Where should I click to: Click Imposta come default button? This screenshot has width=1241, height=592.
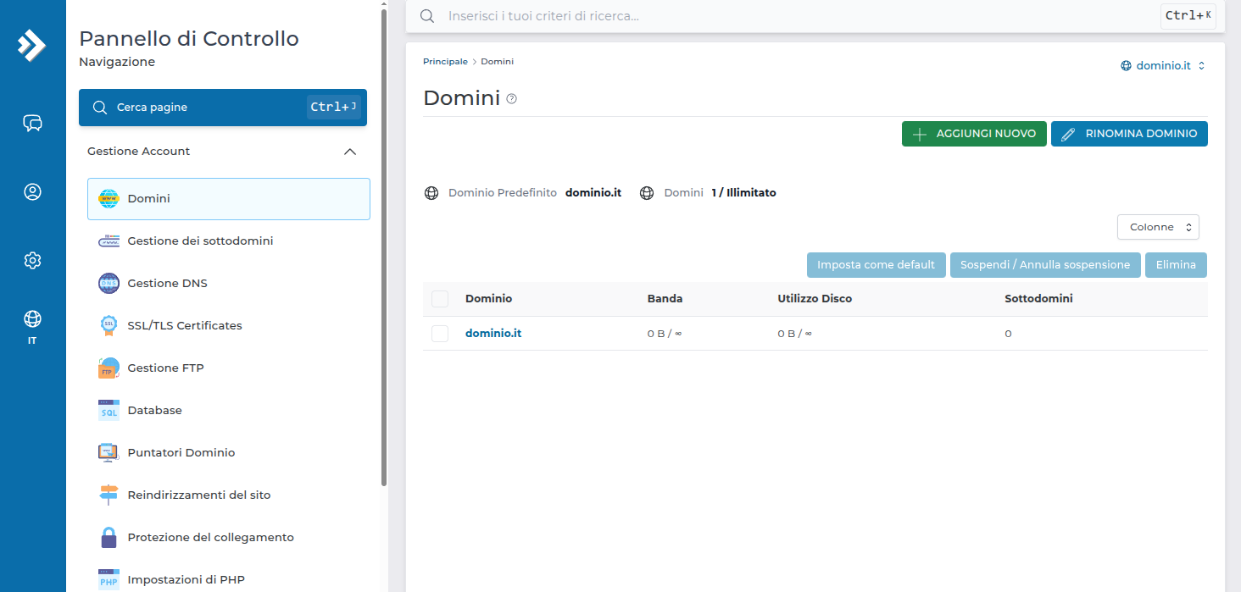click(876, 265)
